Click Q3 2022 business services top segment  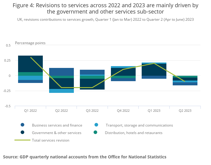(92, 72)
